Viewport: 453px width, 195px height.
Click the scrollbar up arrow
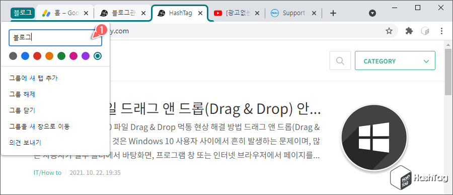coord(448,45)
